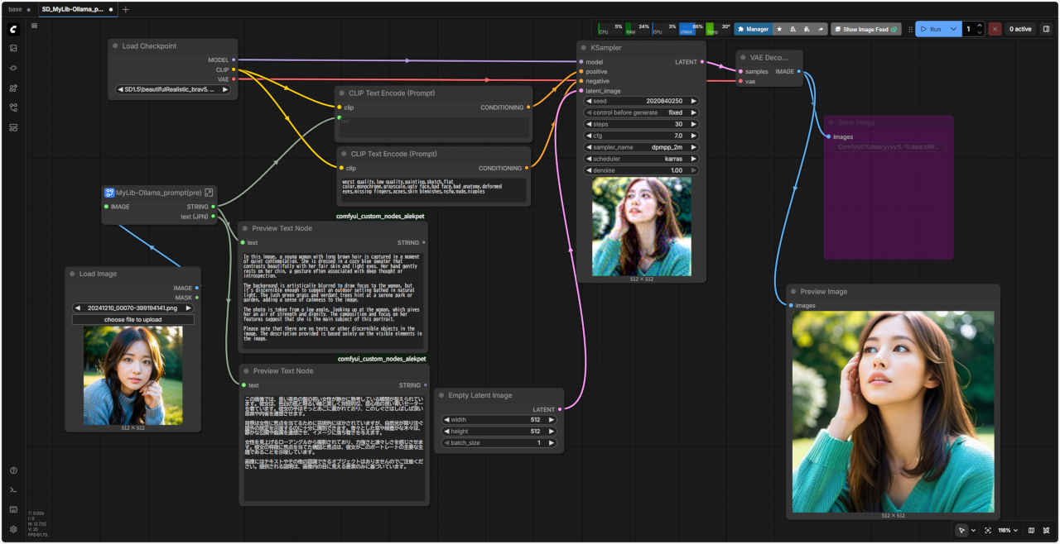This screenshot has height=544, width=1060.
Task: Open the Run button dropdown arrow
Action: tap(954, 29)
